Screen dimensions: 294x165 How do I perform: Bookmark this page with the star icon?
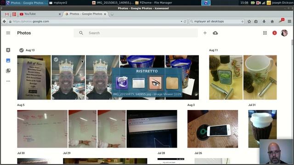coord(249,22)
